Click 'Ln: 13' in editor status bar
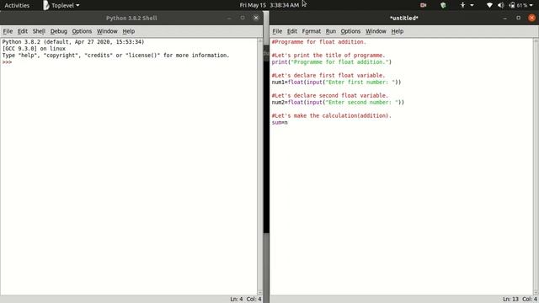 pyautogui.click(x=510, y=300)
